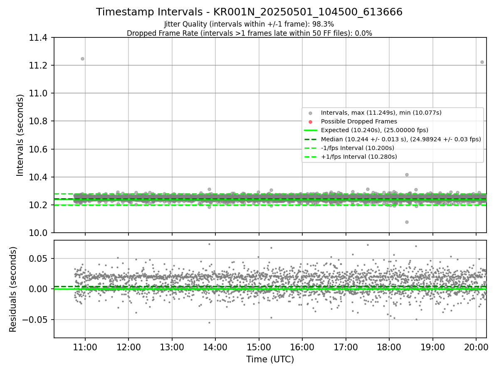
Task: Click legend entry '+1/fps Interval (10.280s)'
Action: (359, 157)
